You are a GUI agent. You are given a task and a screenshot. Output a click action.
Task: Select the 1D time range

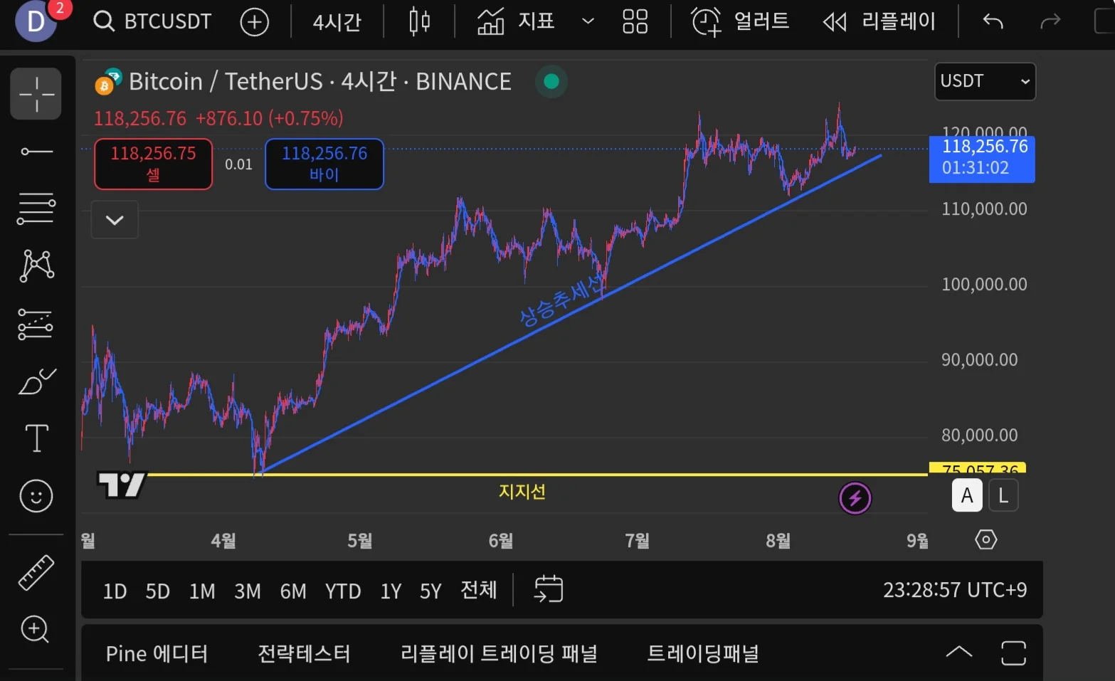(115, 591)
